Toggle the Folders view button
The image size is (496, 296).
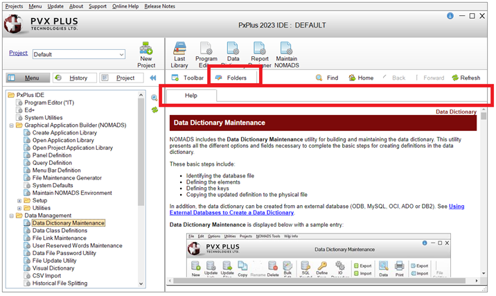219,78
